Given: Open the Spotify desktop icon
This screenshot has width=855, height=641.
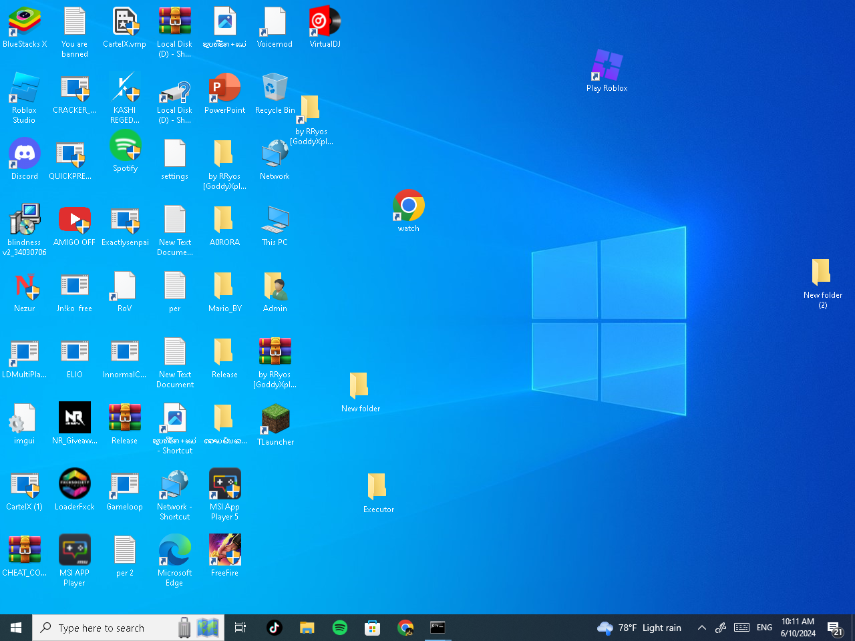Looking at the screenshot, I should tap(125, 152).
